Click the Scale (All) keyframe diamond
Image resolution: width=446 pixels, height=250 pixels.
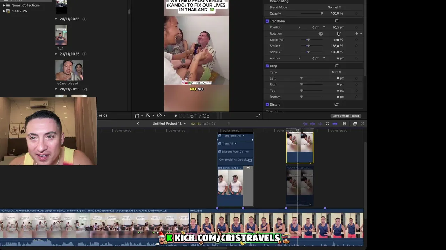[x=356, y=40]
